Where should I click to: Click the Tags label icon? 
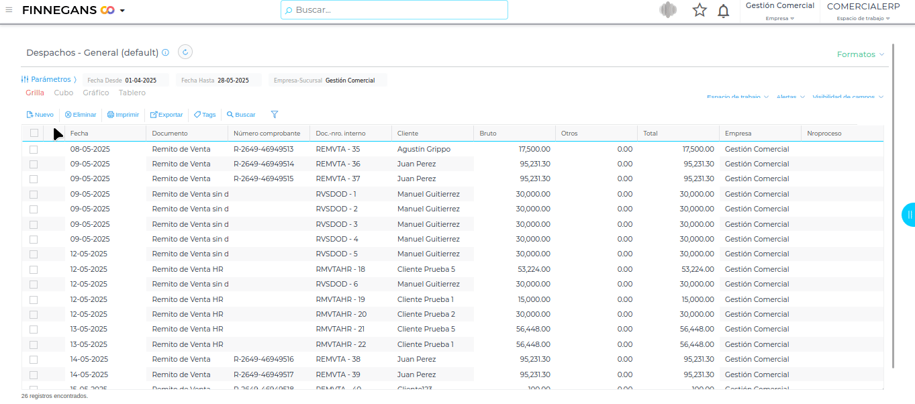tap(197, 115)
